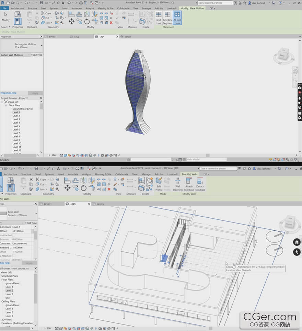Choose Grid Line Segment placement option
The height and width of the screenshot is (331, 302).
click(x=167, y=18)
